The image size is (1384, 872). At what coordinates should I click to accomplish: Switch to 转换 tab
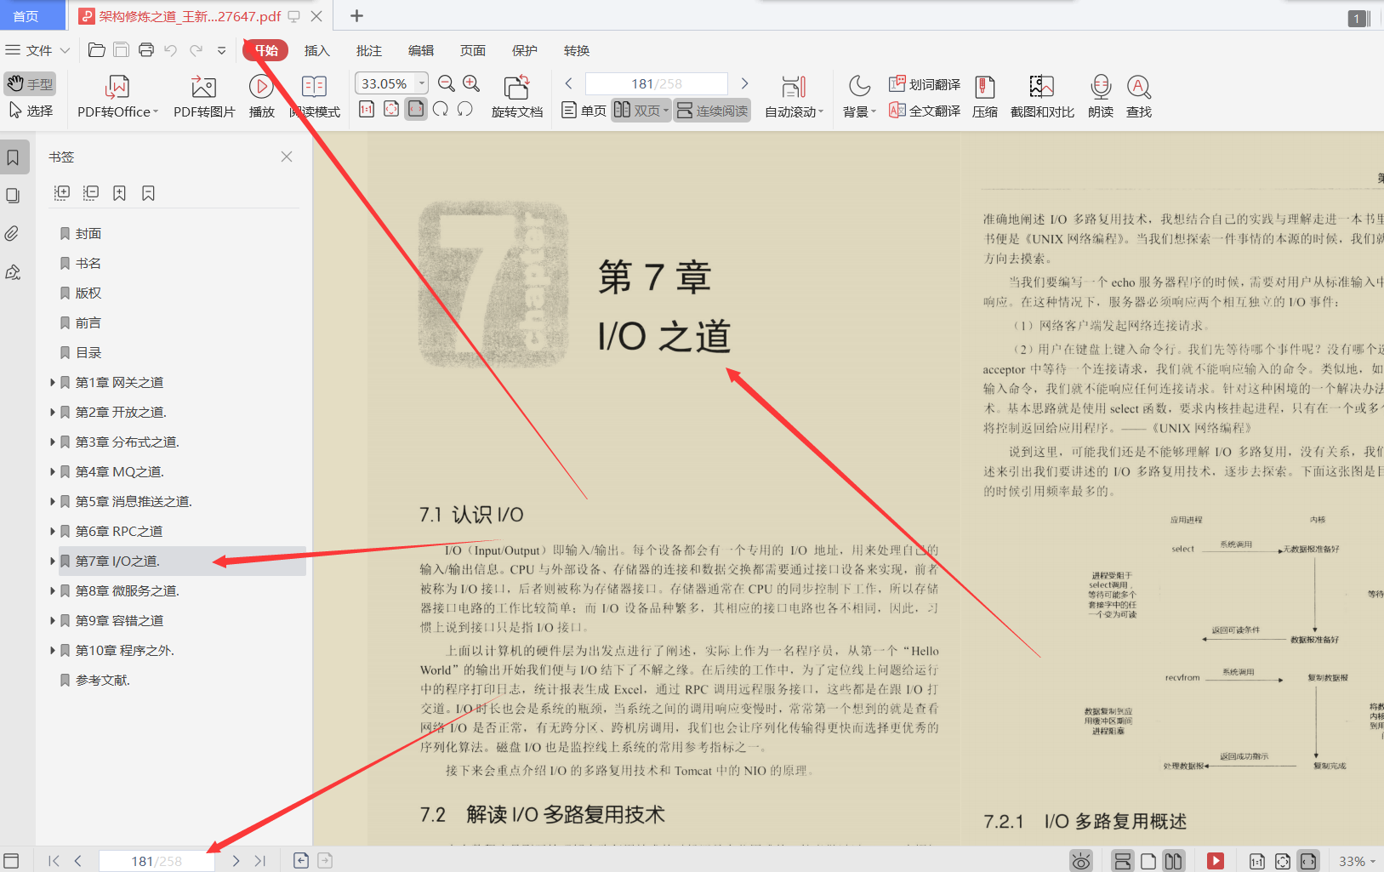point(577,51)
